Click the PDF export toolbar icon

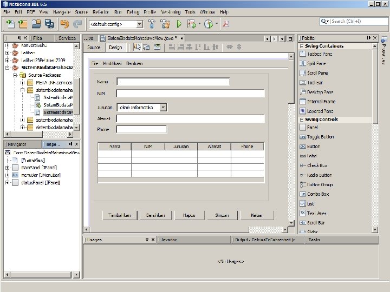pos(225,24)
